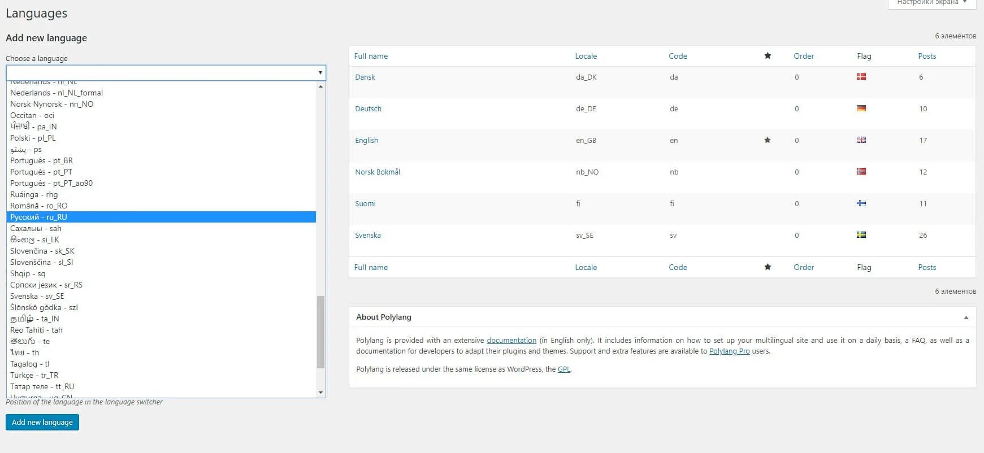Open the Polylang documentation link
Viewport: 984px width, 453px height.
pos(511,340)
